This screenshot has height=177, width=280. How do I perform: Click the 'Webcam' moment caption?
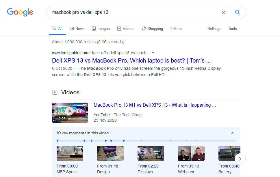(x=186, y=172)
